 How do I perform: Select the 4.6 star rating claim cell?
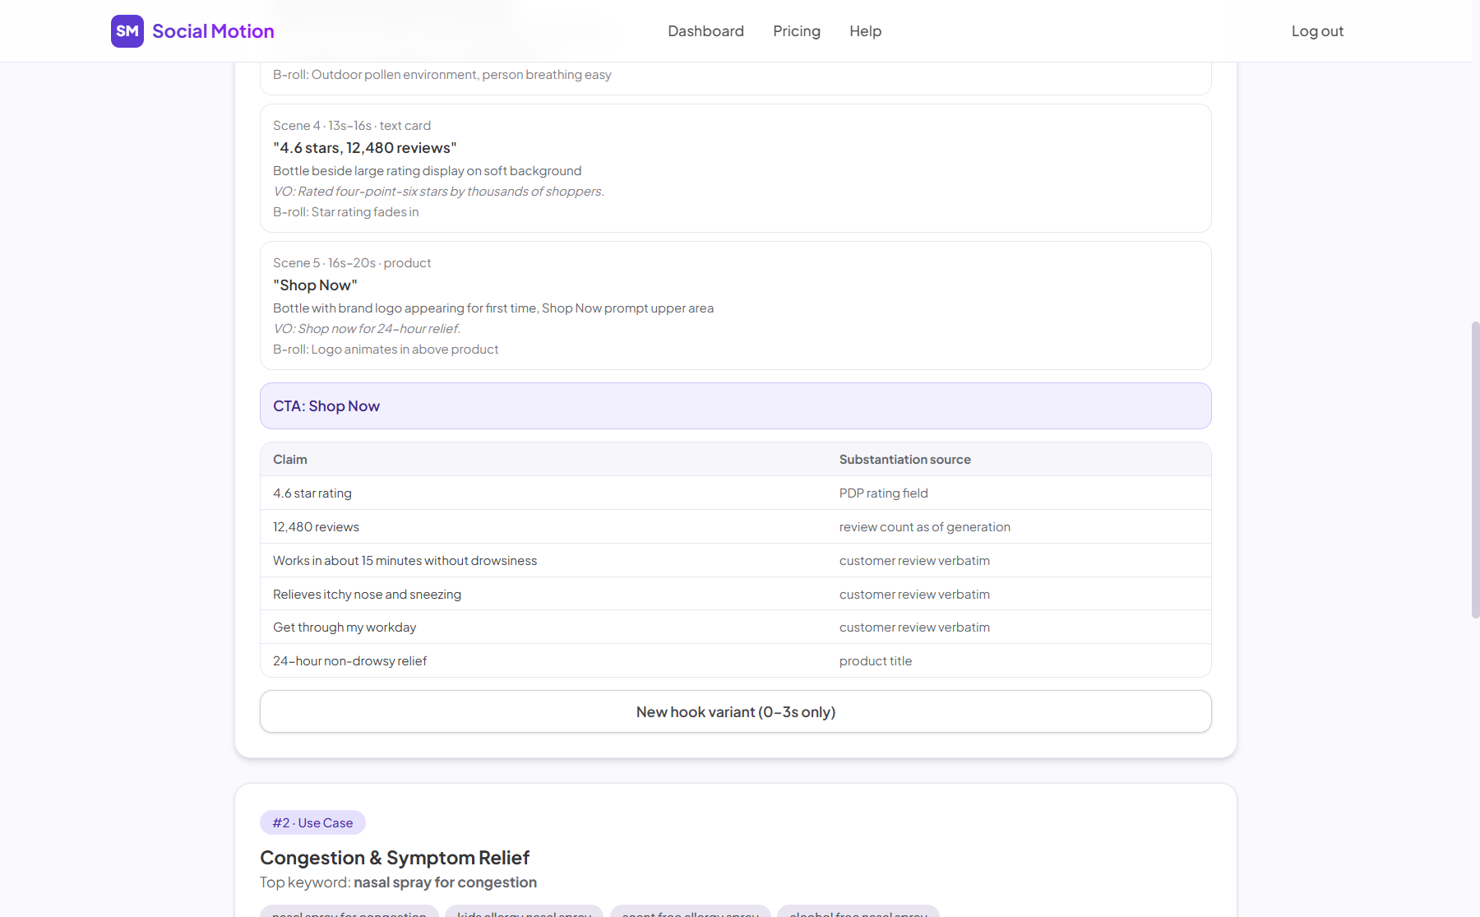click(x=312, y=493)
